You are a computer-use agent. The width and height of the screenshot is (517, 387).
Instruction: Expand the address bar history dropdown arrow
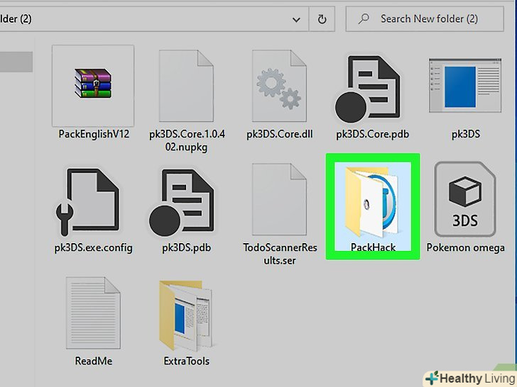pos(296,20)
